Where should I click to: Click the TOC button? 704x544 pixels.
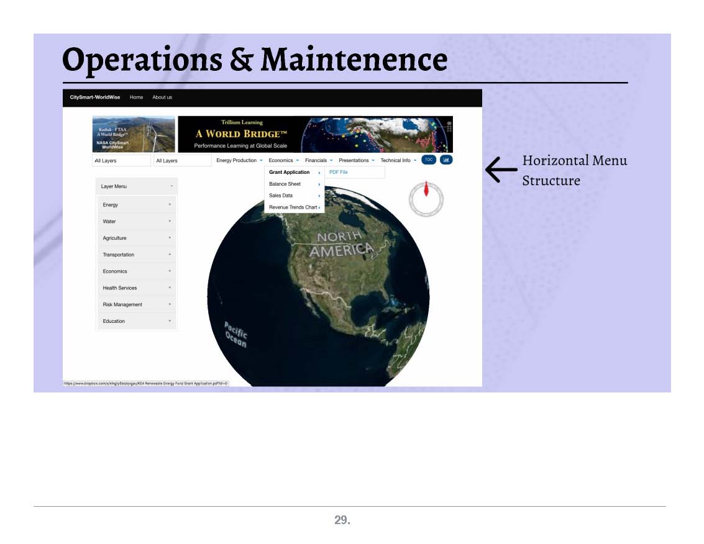[x=429, y=160]
